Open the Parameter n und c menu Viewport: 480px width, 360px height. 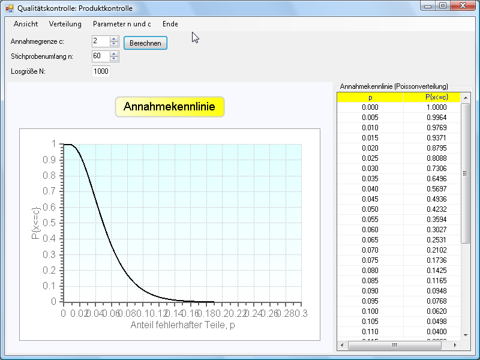122,24
